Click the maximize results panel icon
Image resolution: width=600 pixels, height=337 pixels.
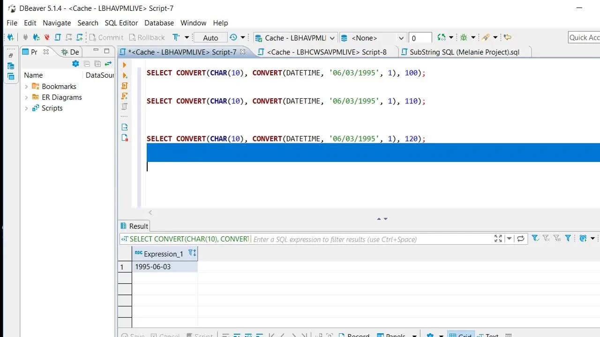click(498, 239)
